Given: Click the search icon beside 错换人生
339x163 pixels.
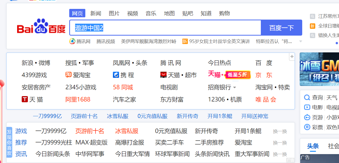Looking at the screenshot, I should click(312, 35).
